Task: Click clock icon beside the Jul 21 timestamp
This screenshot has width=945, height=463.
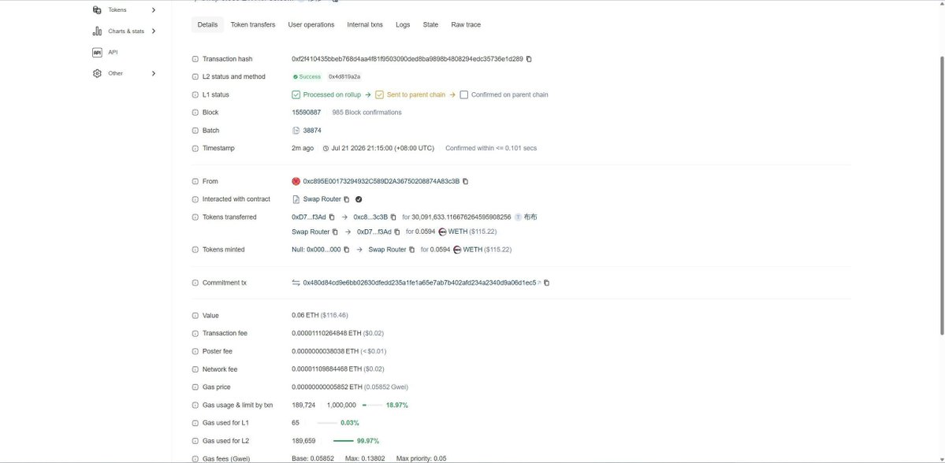Action: [326, 148]
